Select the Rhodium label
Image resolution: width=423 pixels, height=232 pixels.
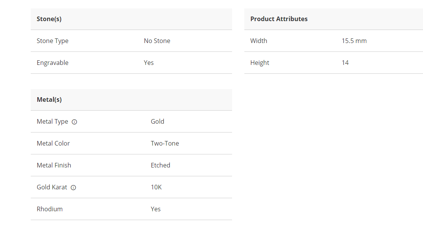click(50, 209)
